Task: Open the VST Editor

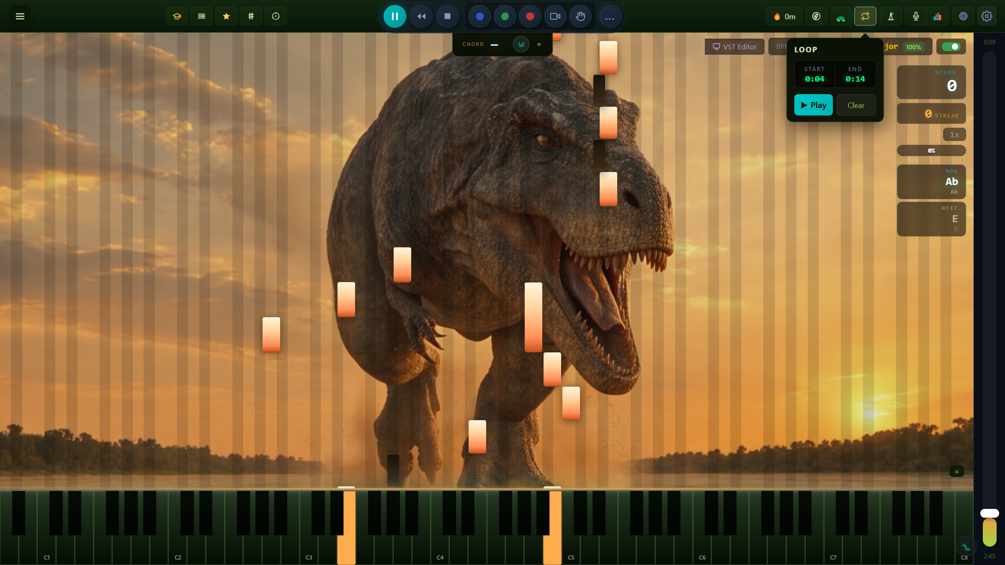Action: point(734,47)
